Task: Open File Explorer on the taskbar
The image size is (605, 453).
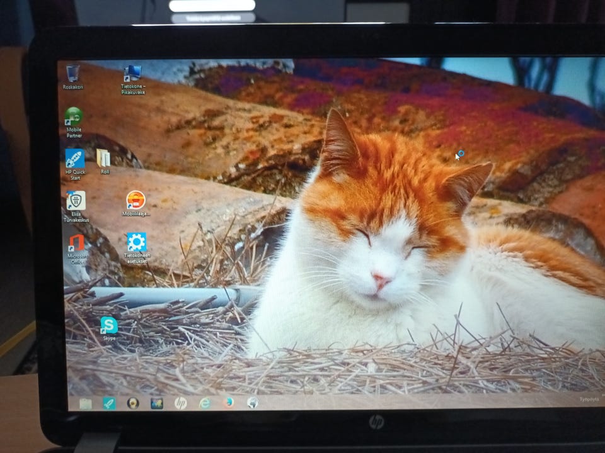Action: coord(86,404)
